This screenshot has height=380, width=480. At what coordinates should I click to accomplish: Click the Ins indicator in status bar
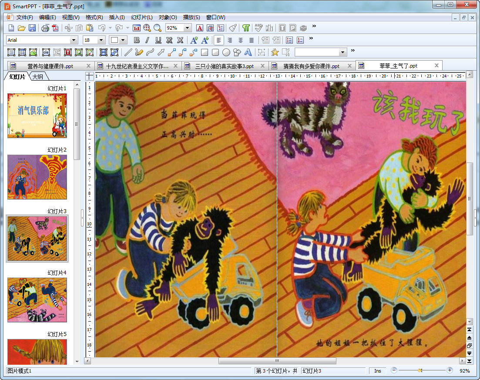(x=377, y=371)
